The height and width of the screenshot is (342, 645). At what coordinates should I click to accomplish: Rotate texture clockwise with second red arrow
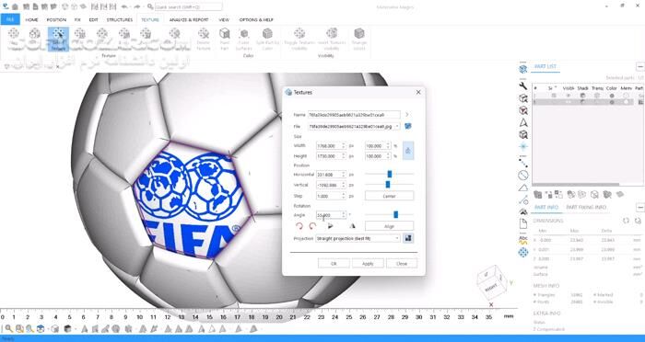pos(312,226)
